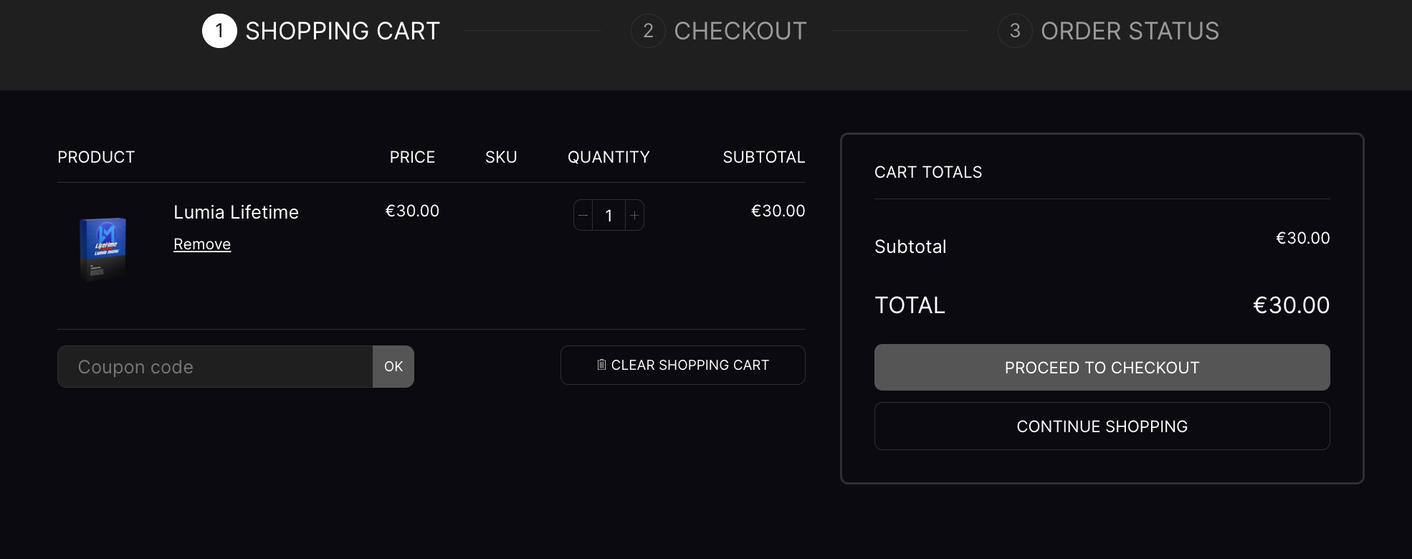The width and height of the screenshot is (1412, 559).
Task: Go to the Order Status step label
Action: [1130, 31]
